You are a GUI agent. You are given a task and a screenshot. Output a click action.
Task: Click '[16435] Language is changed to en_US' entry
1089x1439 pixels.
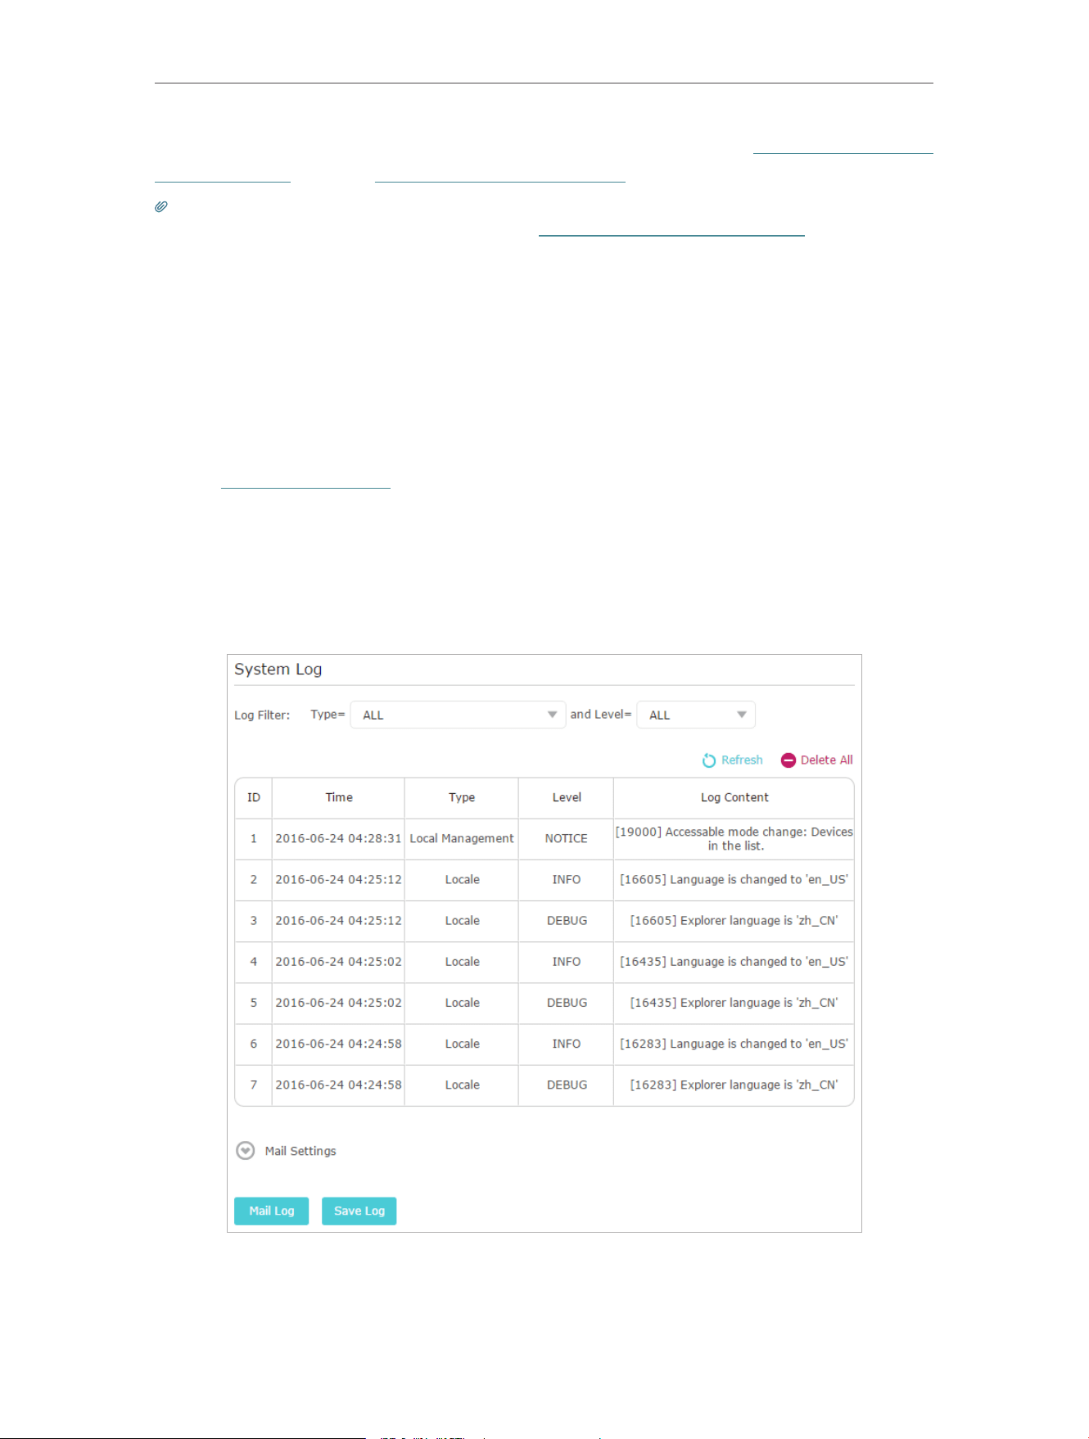point(734,961)
